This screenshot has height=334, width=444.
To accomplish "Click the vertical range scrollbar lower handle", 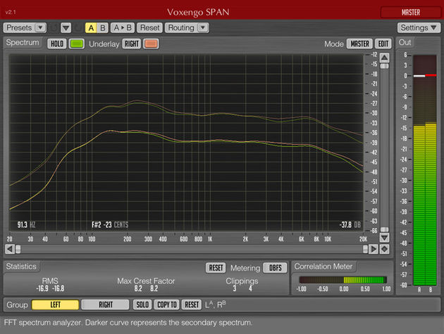I will click(x=384, y=229).
